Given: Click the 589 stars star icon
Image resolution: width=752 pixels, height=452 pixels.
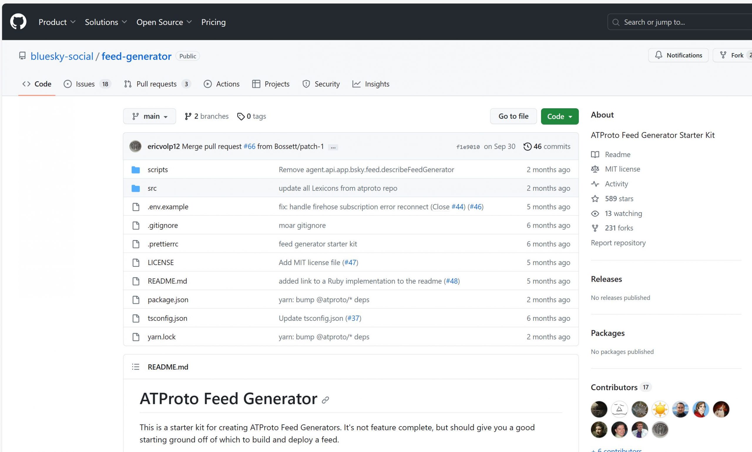Looking at the screenshot, I should click(595, 199).
